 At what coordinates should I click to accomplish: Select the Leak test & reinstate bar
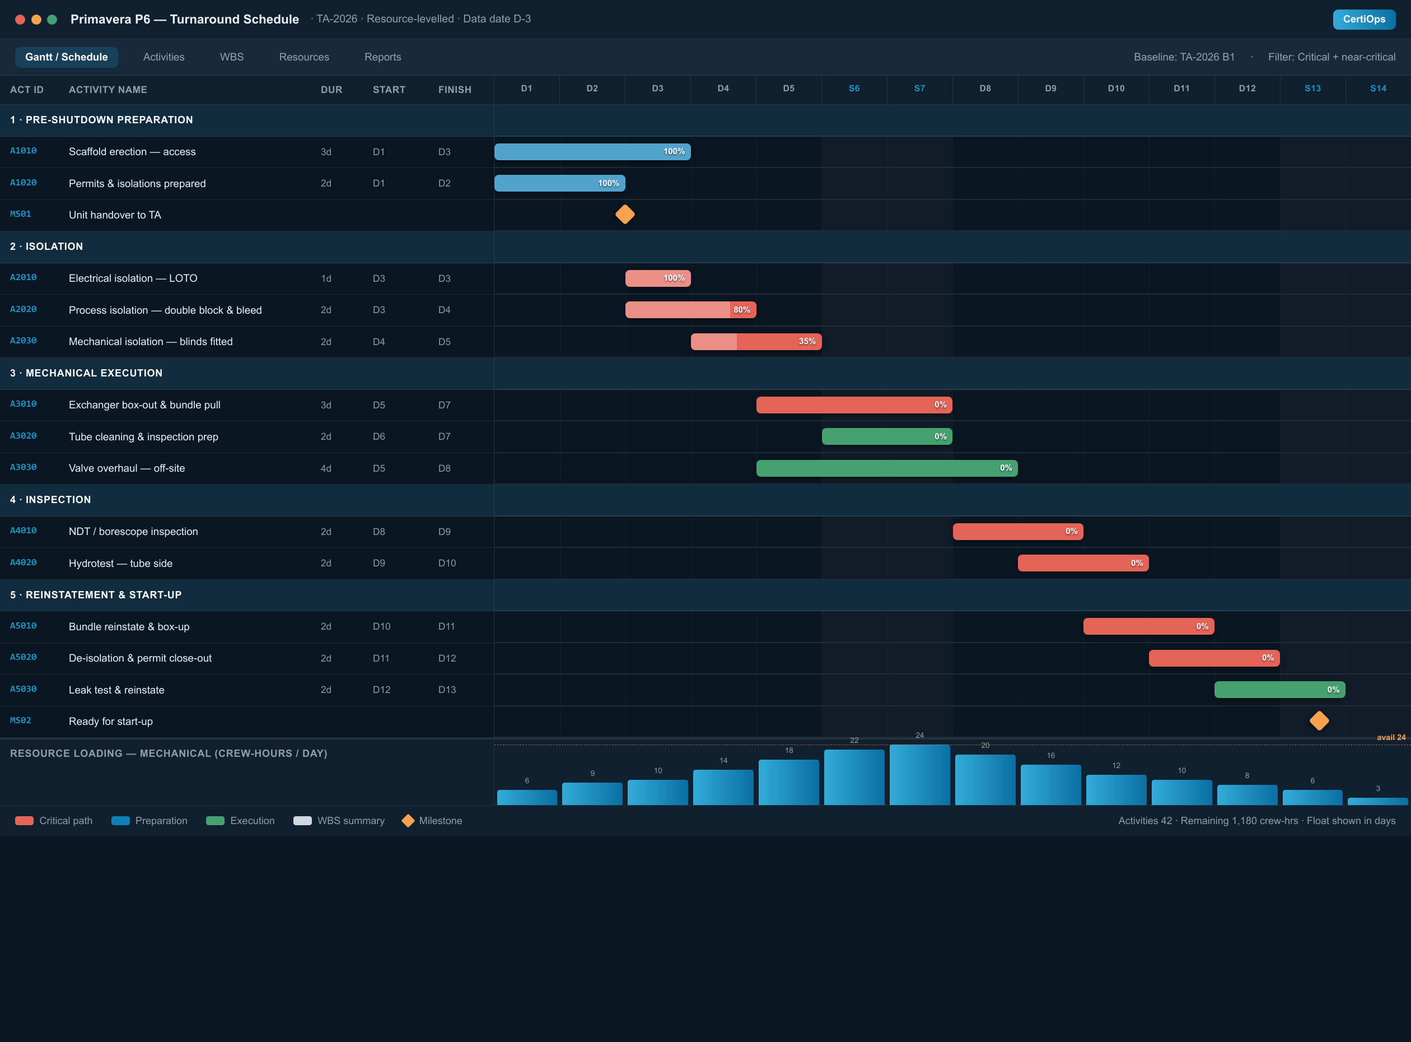1280,690
